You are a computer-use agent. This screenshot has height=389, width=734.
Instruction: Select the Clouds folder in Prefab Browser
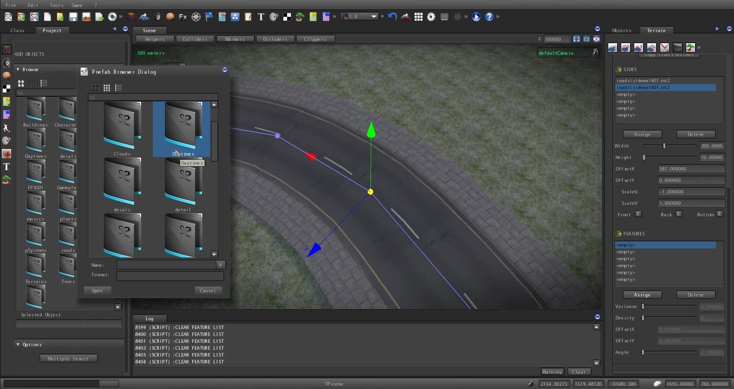click(x=122, y=129)
